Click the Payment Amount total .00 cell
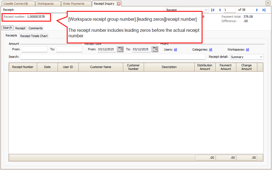The image size is (272, 170). 226,158
